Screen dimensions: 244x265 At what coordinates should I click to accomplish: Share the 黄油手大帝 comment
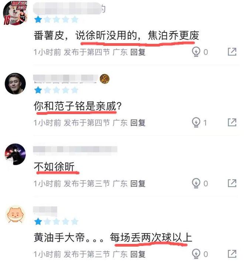tap(232, 254)
